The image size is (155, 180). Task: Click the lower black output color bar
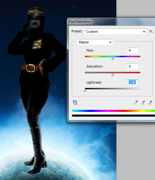click(x=113, y=116)
